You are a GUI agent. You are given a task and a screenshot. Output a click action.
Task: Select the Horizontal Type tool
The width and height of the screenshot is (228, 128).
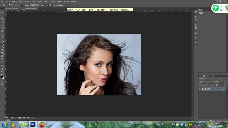coord(2,59)
